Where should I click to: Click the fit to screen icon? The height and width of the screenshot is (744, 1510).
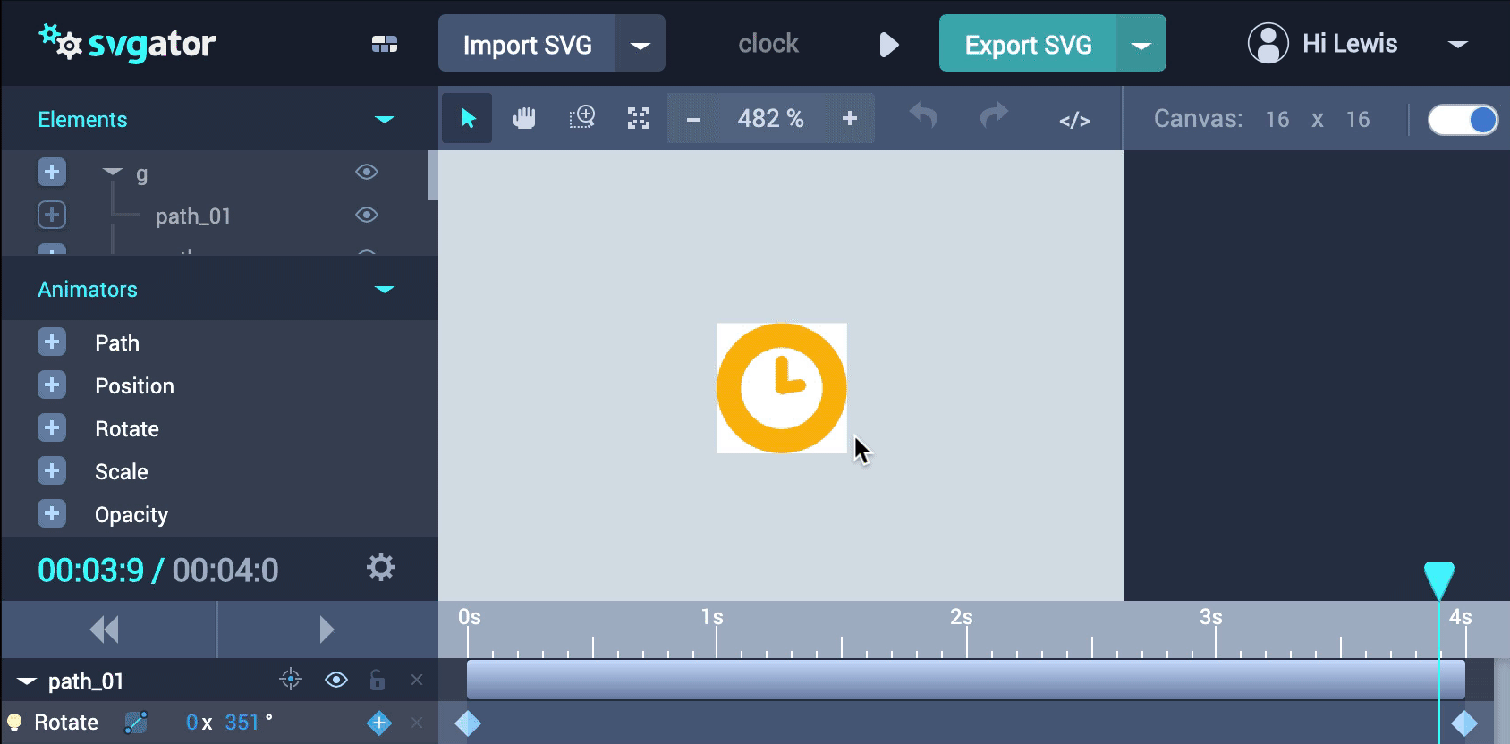(x=639, y=118)
